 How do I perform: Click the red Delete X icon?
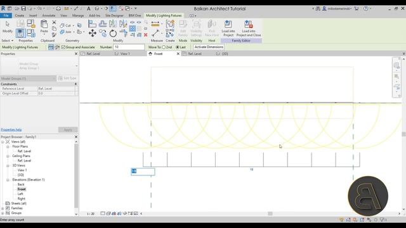click(145, 35)
